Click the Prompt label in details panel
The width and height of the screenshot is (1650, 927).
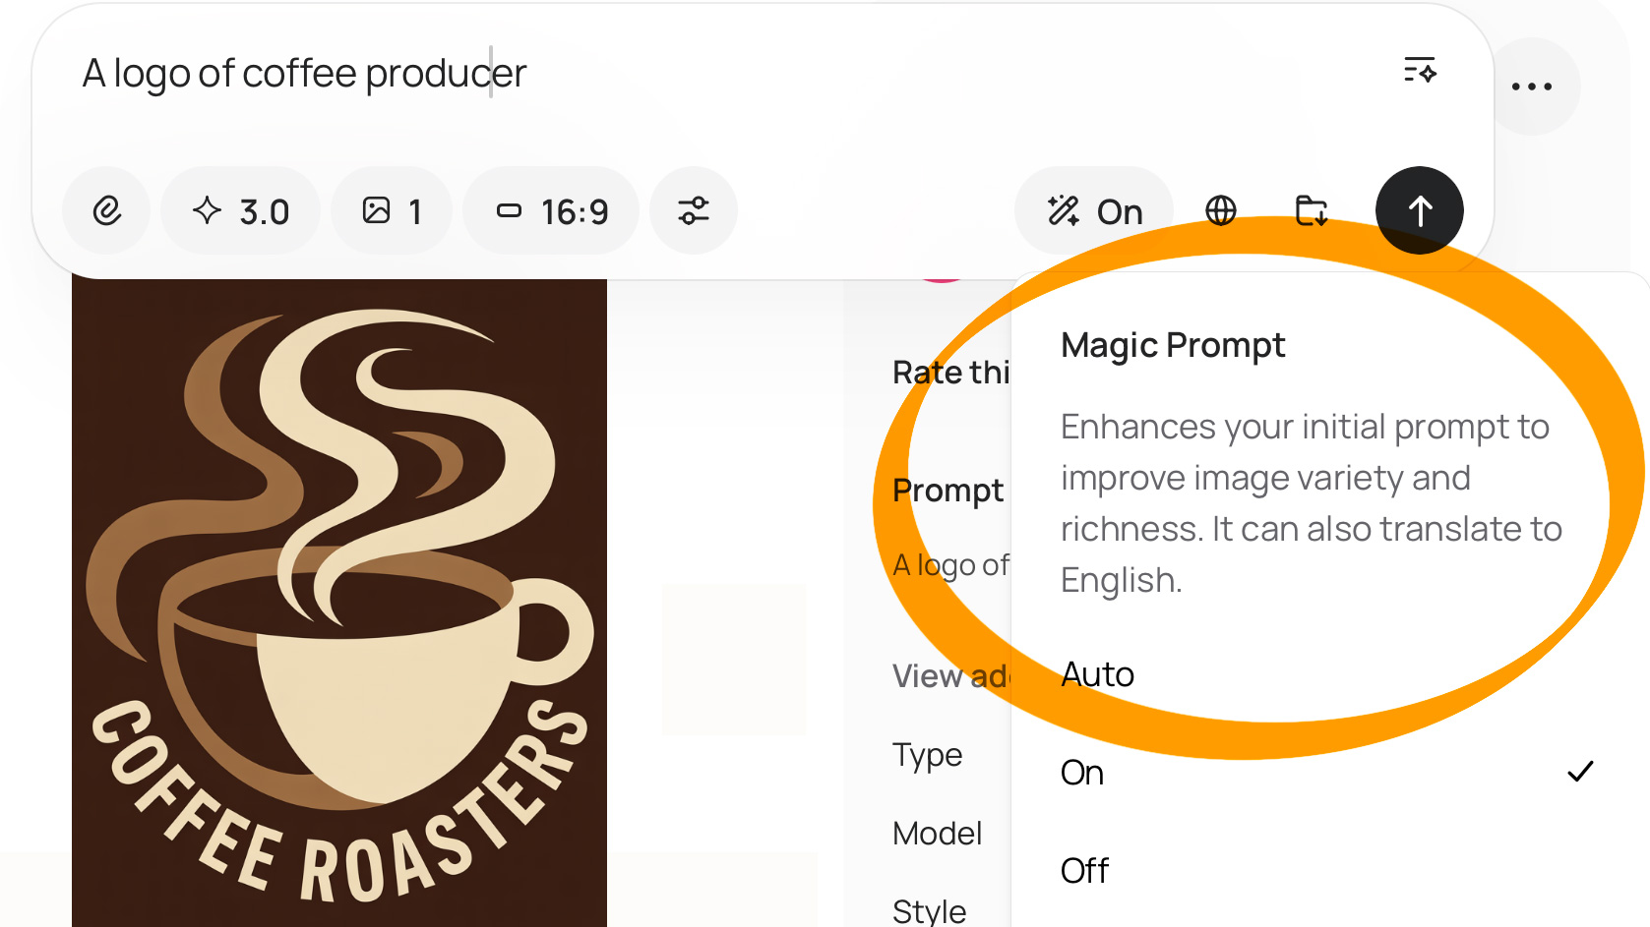click(x=947, y=490)
